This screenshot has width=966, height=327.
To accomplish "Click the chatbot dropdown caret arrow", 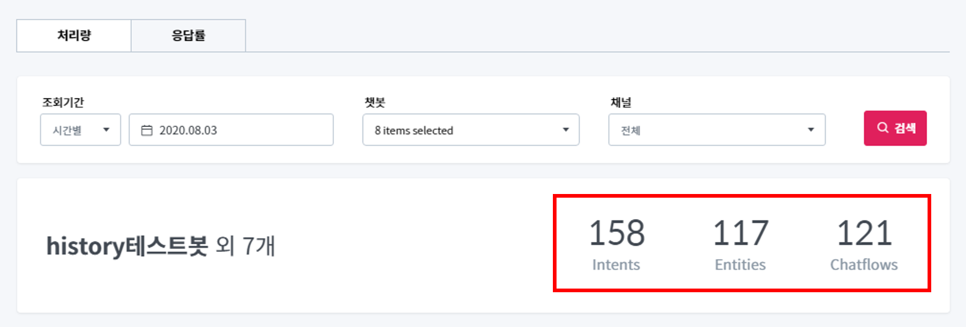I will tap(566, 130).
